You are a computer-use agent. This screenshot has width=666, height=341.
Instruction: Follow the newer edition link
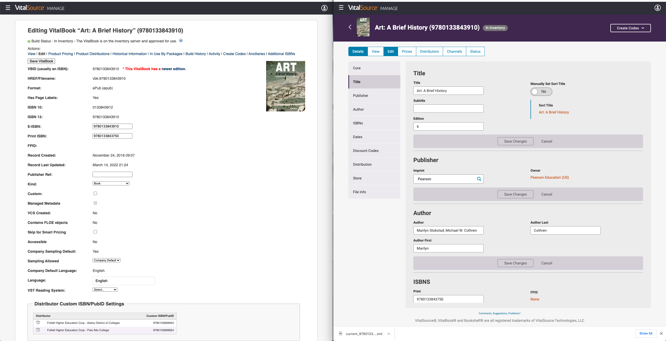pos(173,69)
